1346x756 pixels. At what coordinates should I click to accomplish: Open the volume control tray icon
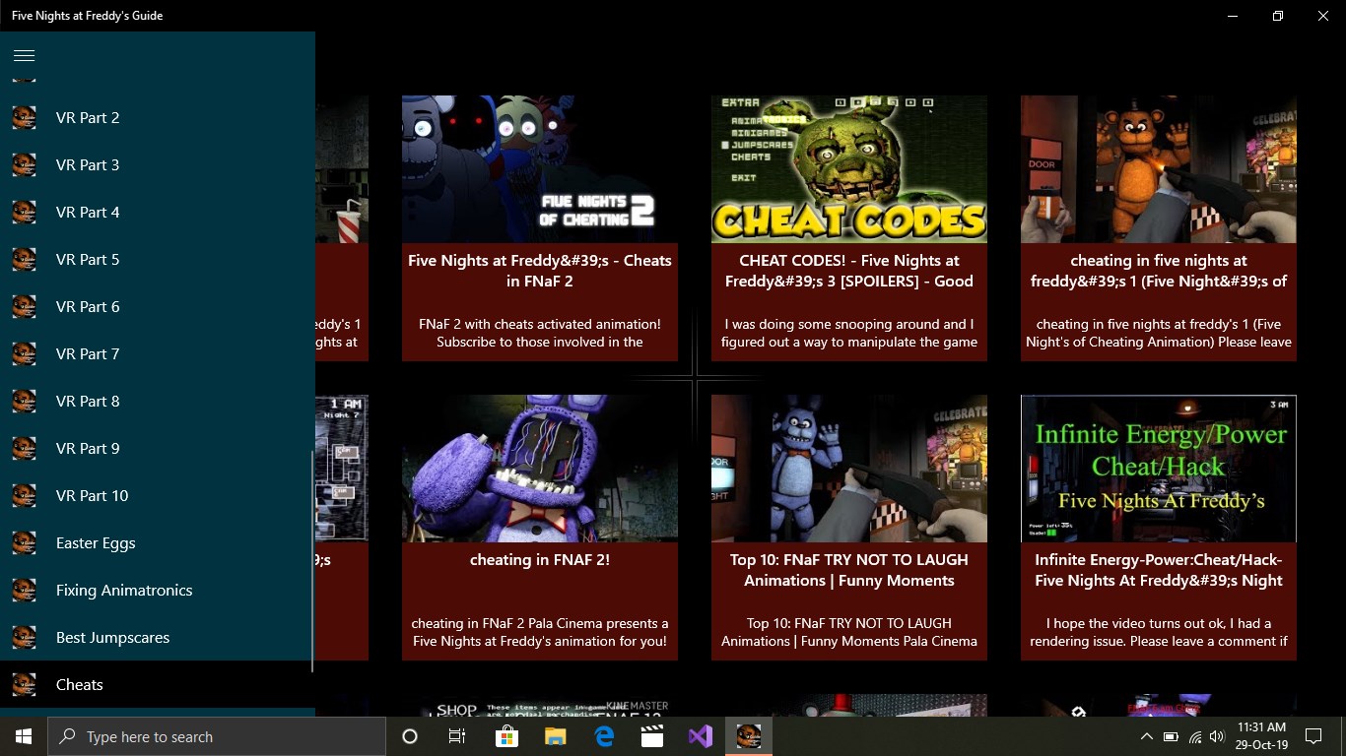[x=1217, y=736]
